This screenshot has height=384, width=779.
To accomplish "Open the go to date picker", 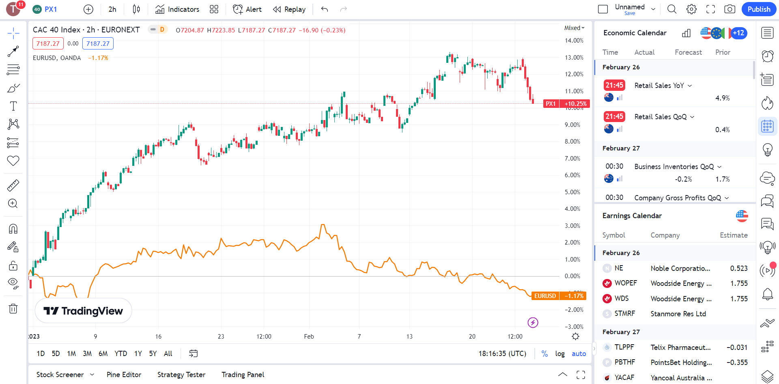I will point(194,354).
